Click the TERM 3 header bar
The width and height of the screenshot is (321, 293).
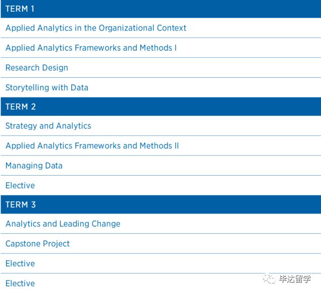coord(161,205)
